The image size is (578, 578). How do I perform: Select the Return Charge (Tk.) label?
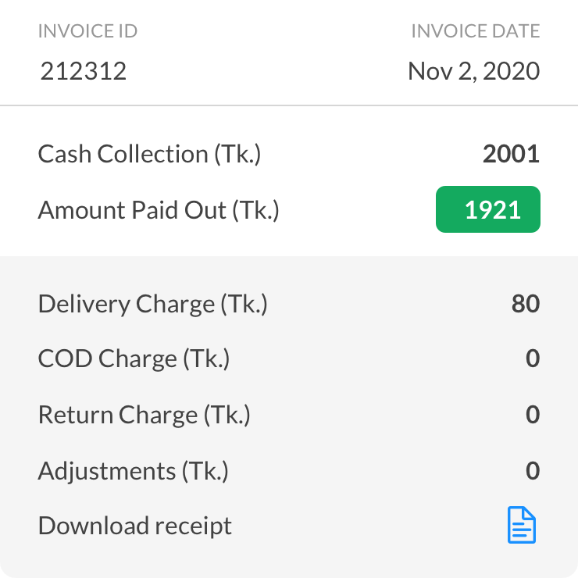click(x=144, y=415)
